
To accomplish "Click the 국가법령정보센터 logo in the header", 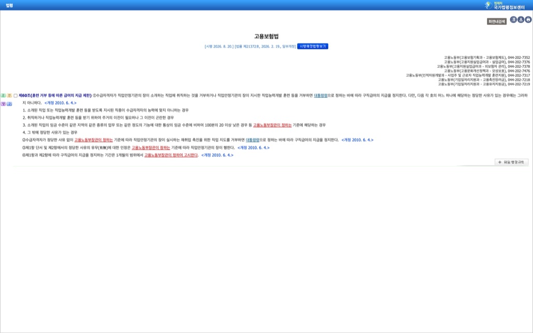I will click(505, 5).
